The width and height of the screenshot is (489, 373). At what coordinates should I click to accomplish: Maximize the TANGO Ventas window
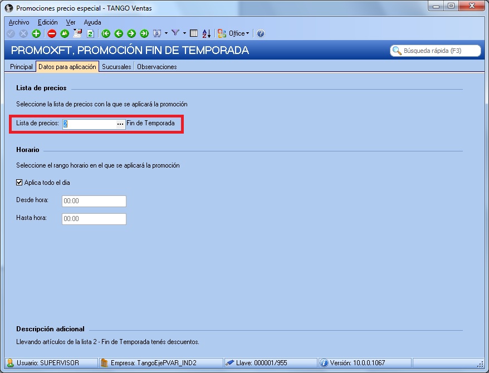(451, 6)
